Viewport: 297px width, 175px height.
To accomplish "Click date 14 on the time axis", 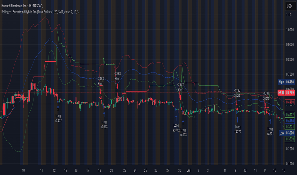I will [x=265, y=171].
